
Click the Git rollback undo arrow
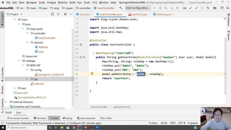click(208, 8)
